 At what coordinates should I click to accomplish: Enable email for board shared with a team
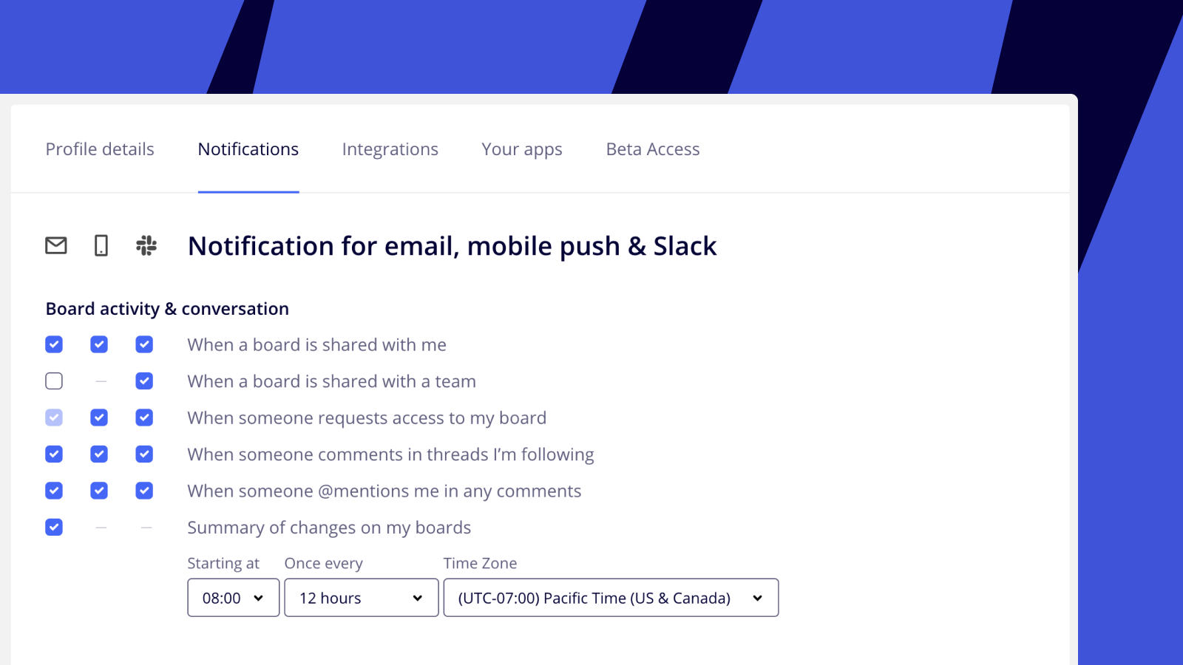tap(54, 381)
